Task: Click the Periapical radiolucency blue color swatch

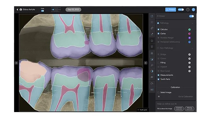Action: [x=189, y=42]
